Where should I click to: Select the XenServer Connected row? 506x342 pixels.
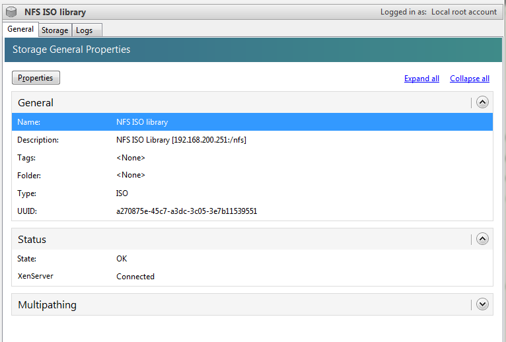pyautogui.click(x=252, y=277)
